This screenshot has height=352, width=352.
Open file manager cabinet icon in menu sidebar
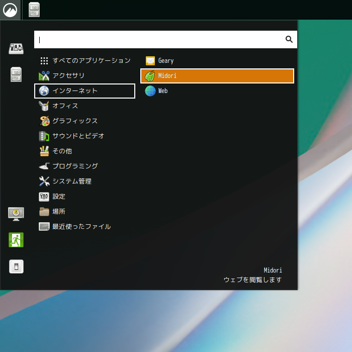click(16, 74)
